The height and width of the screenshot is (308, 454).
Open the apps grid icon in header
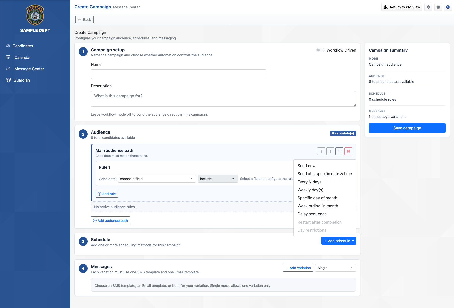click(438, 7)
